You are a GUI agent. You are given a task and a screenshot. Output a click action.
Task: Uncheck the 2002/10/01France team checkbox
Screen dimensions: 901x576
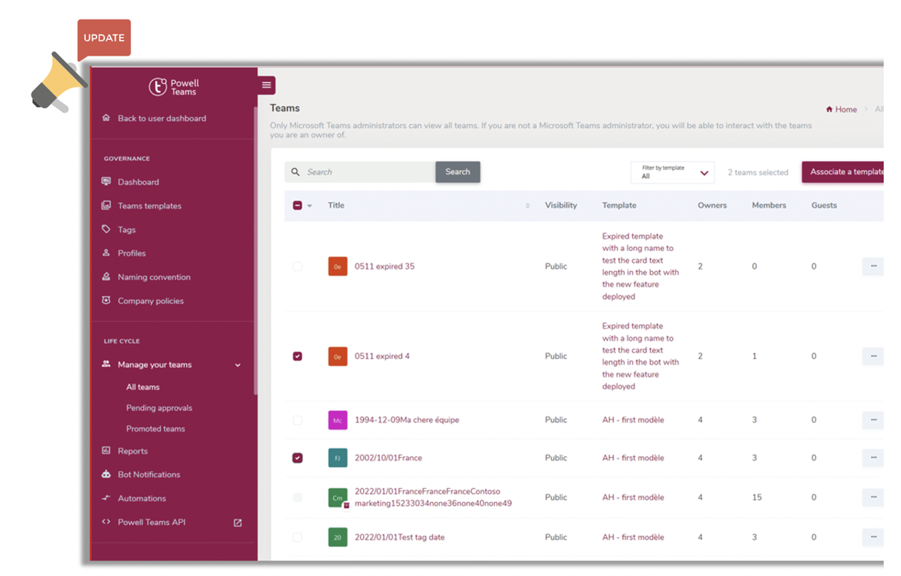click(297, 458)
